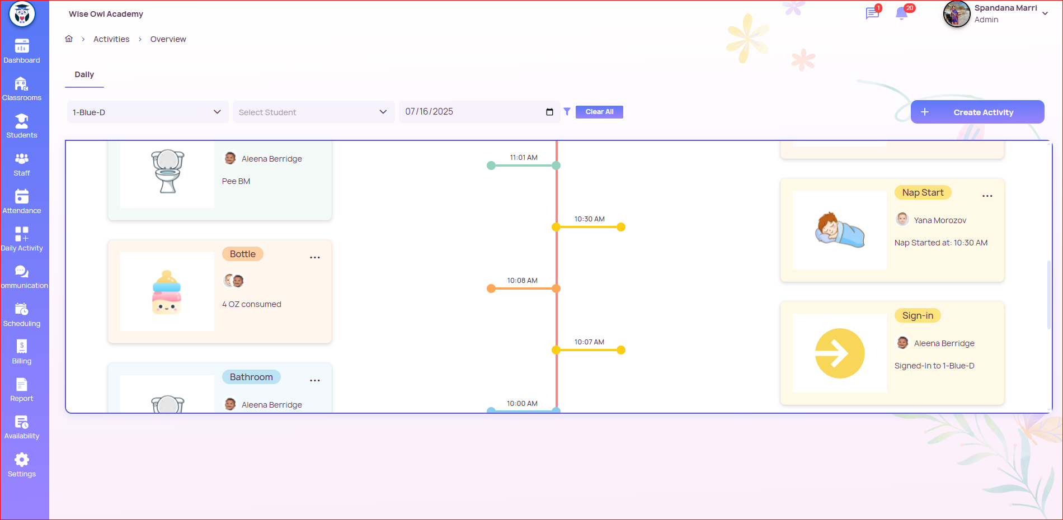Screen dimensions: 1063x520
Task: Open the notifications bell
Action: coord(901,13)
